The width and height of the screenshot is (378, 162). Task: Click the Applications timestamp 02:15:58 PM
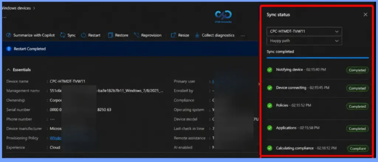(x=310, y=128)
